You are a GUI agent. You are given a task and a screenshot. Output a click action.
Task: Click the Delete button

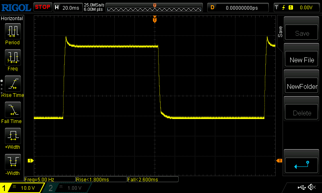[301, 112]
